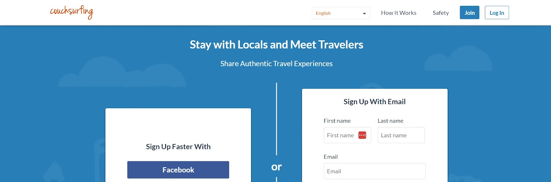Image resolution: width=551 pixels, height=182 pixels.
Task: Click the Sign Up With Email heading
Action: [375, 102]
